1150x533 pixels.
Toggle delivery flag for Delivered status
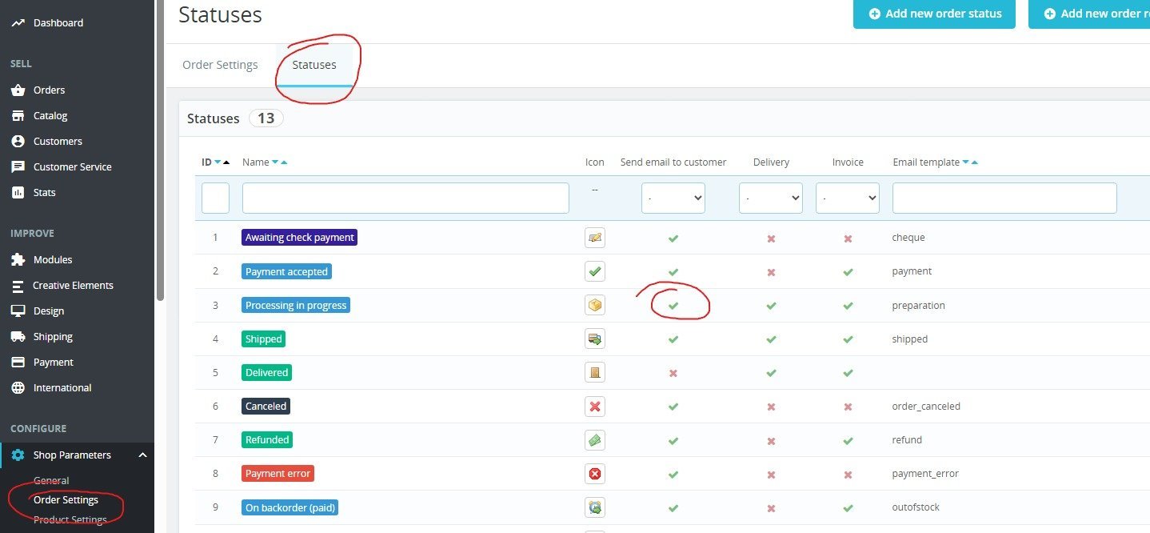point(771,373)
